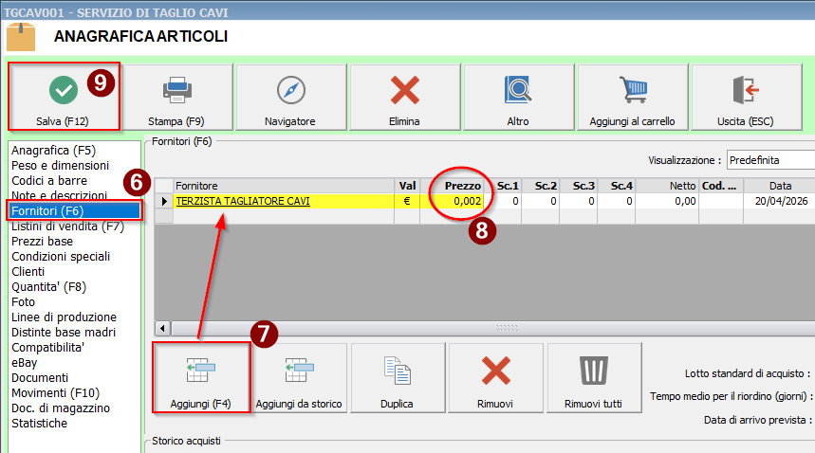Delete the article with the Elimina red X
Image resolution: width=815 pixels, height=453 pixels.
pos(404,97)
